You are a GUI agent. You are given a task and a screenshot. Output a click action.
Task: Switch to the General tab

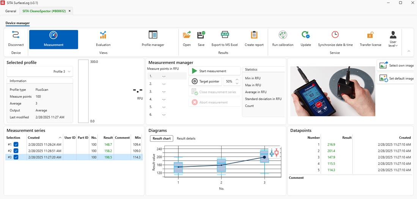[x=11, y=11]
